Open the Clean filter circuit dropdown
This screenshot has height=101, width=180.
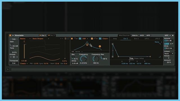coord(105,39)
